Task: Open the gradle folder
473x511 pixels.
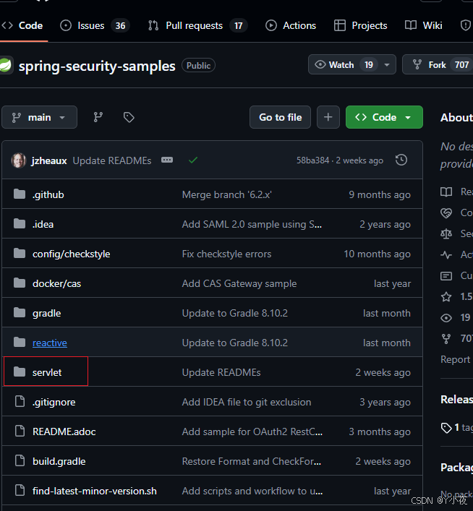Action: point(46,313)
